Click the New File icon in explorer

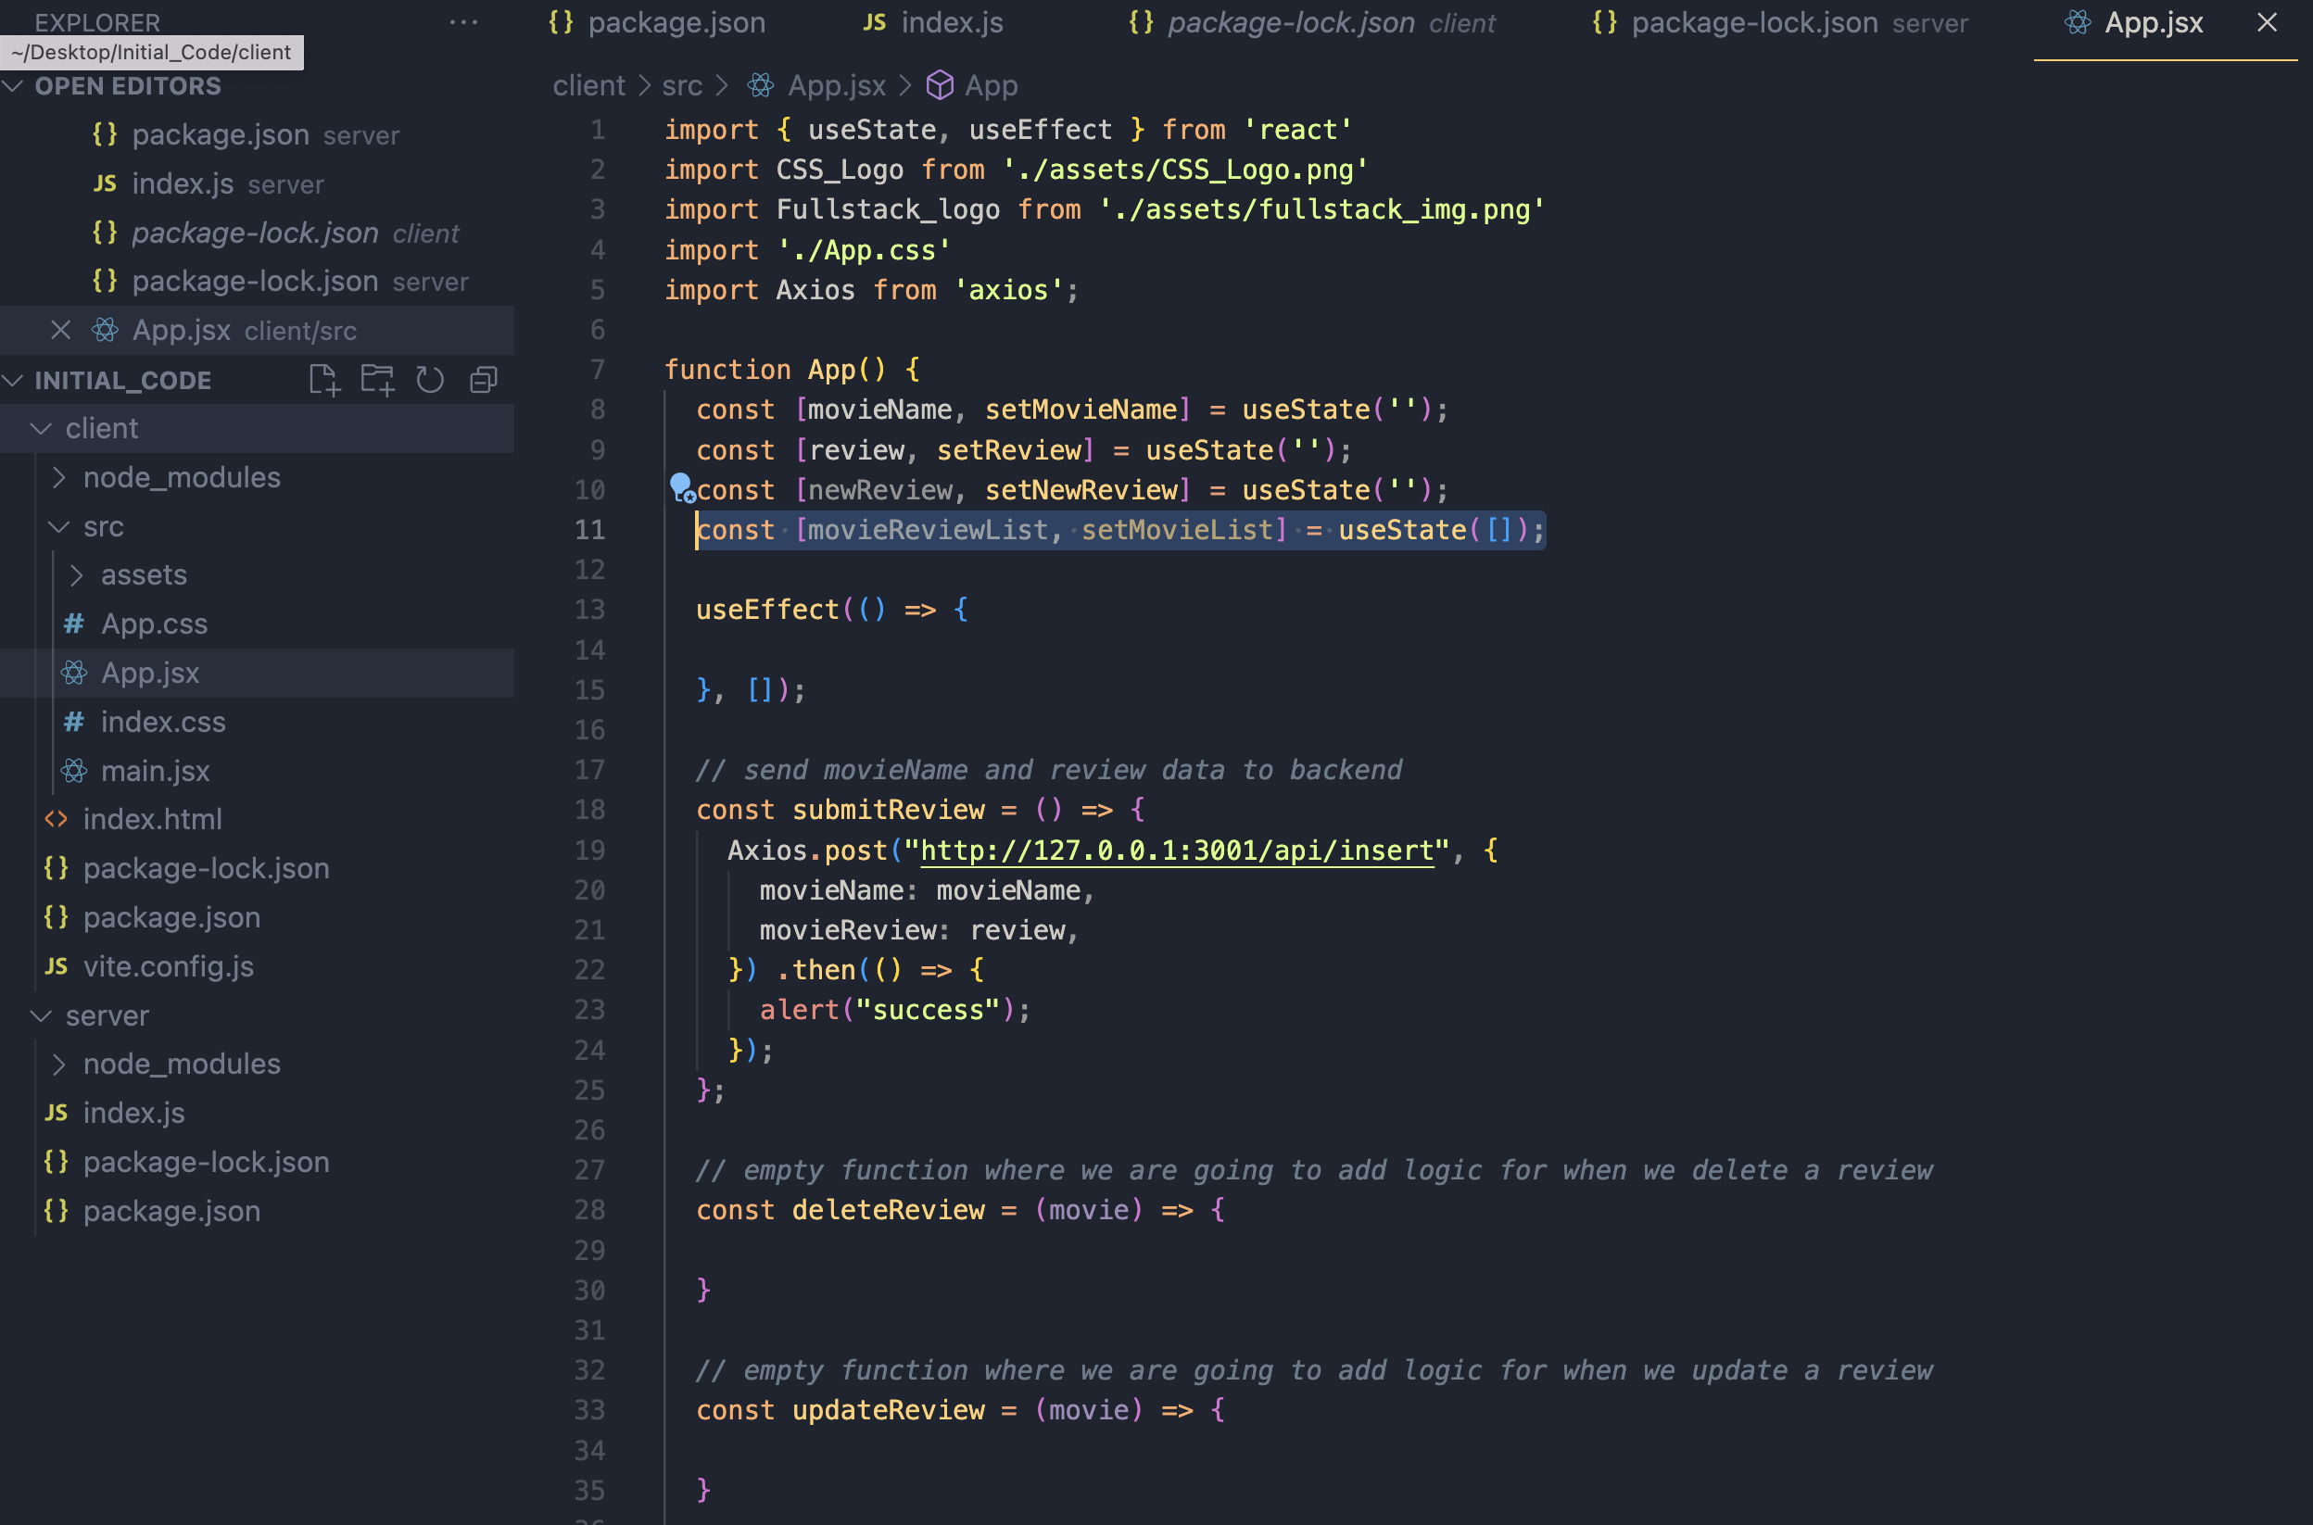(x=324, y=380)
